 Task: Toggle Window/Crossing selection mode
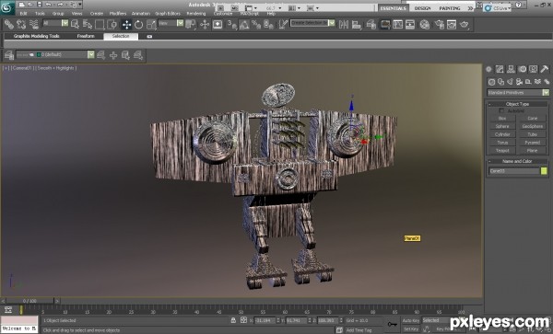tap(112, 24)
